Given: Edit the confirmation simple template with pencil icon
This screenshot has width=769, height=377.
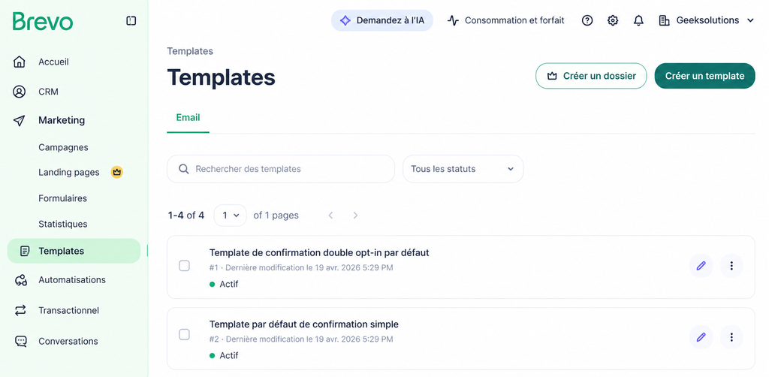Looking at the screenshot, I should (x=701, y=337).
